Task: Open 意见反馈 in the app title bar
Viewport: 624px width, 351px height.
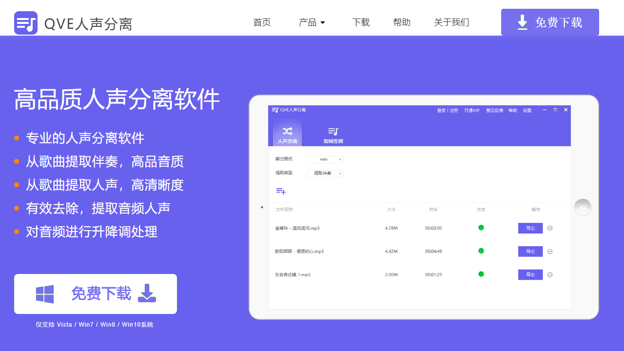Action: [494, 111]
